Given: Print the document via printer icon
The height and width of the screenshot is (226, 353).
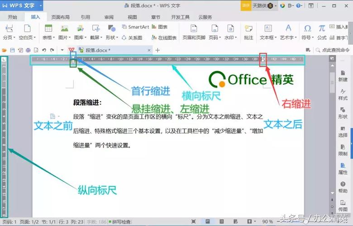Looking at the screenshot, I should tap(28, 50).
